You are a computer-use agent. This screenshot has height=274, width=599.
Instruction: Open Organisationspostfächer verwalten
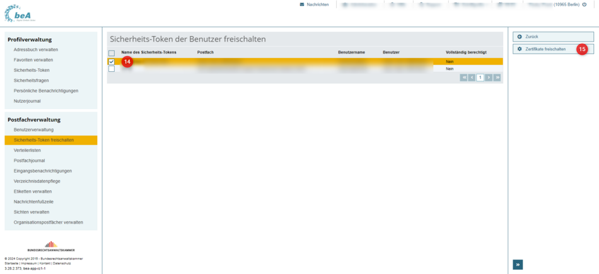(x=49, y=222)
